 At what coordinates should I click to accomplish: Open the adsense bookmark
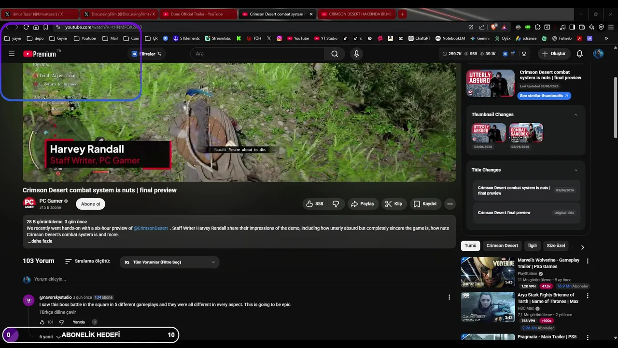[x=526, y=38]
